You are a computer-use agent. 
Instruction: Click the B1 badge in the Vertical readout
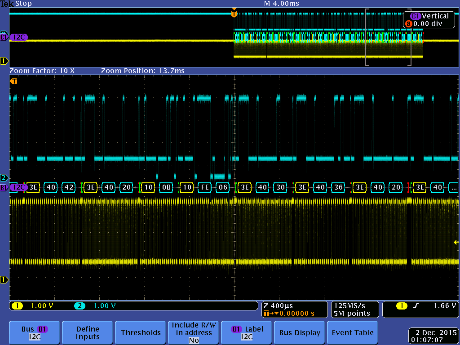pyautogui.click(x=416, y=16)
